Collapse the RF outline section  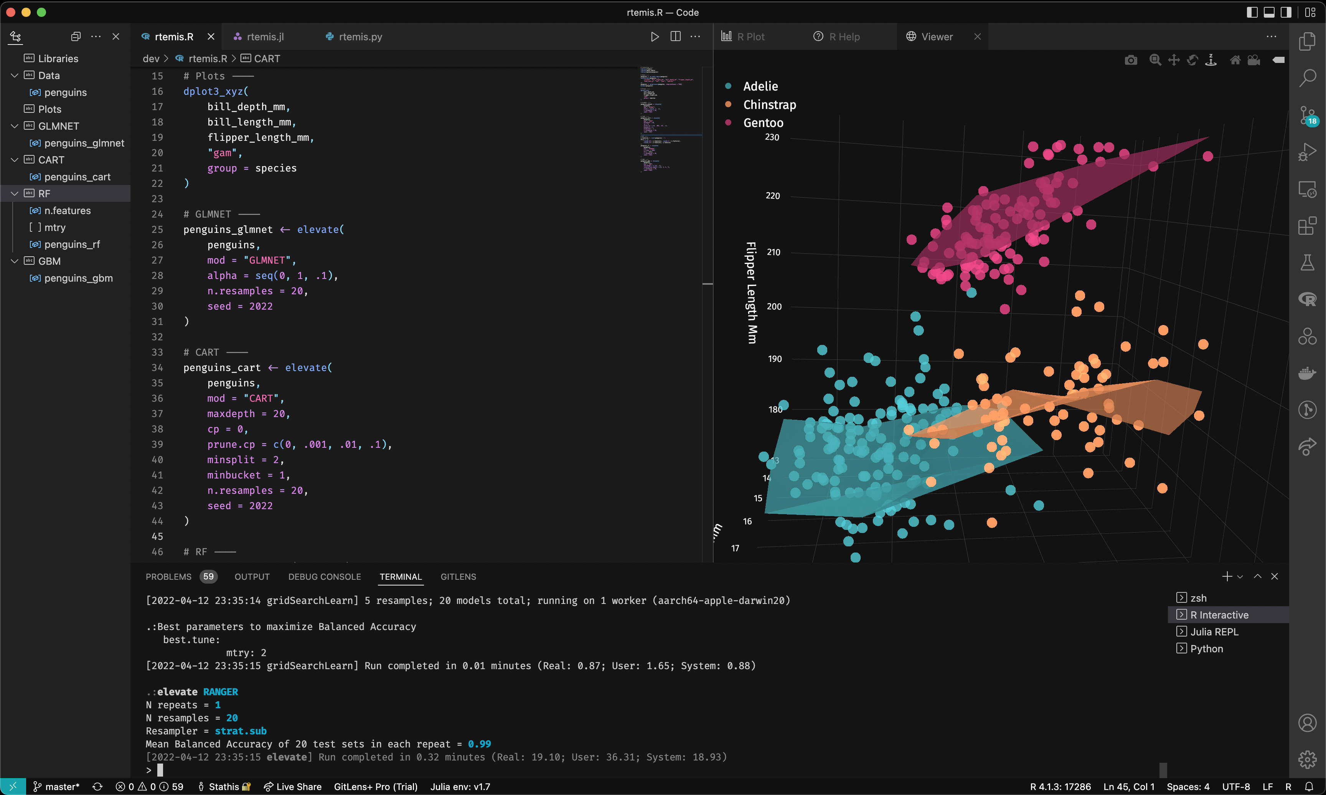pyautogui.click(x=15, y=193)
